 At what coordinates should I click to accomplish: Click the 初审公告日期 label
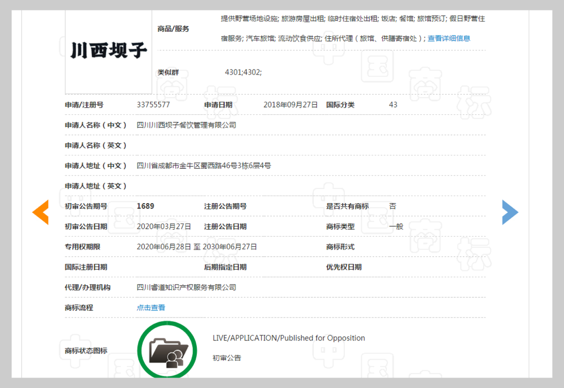pos(86,227)
